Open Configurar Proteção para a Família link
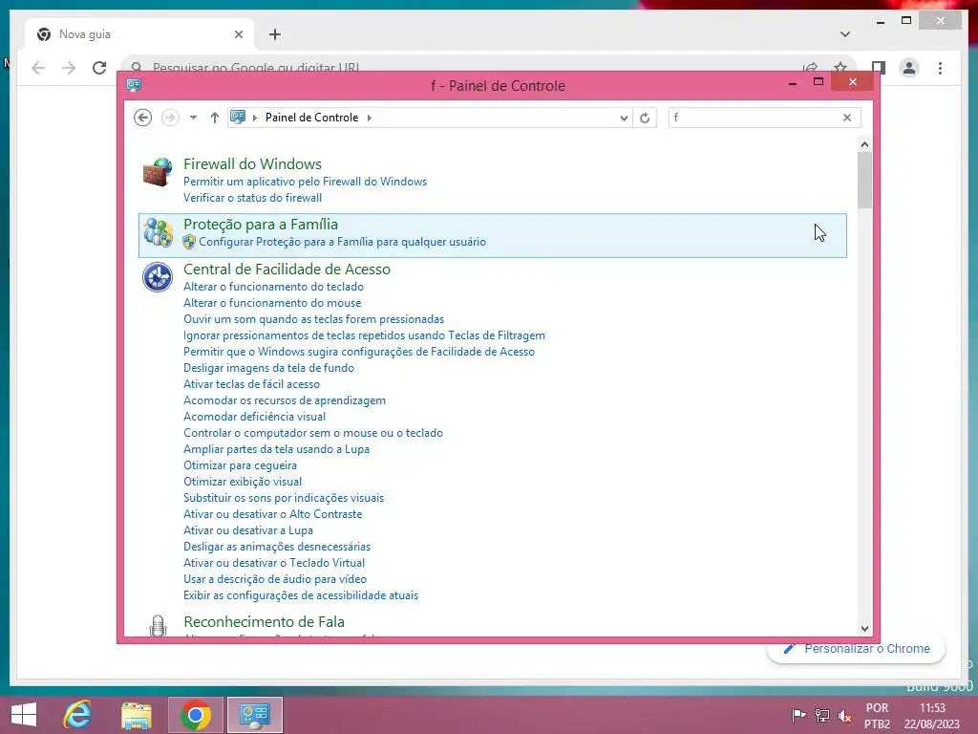 pyautogui.click(x=342, y=242)
